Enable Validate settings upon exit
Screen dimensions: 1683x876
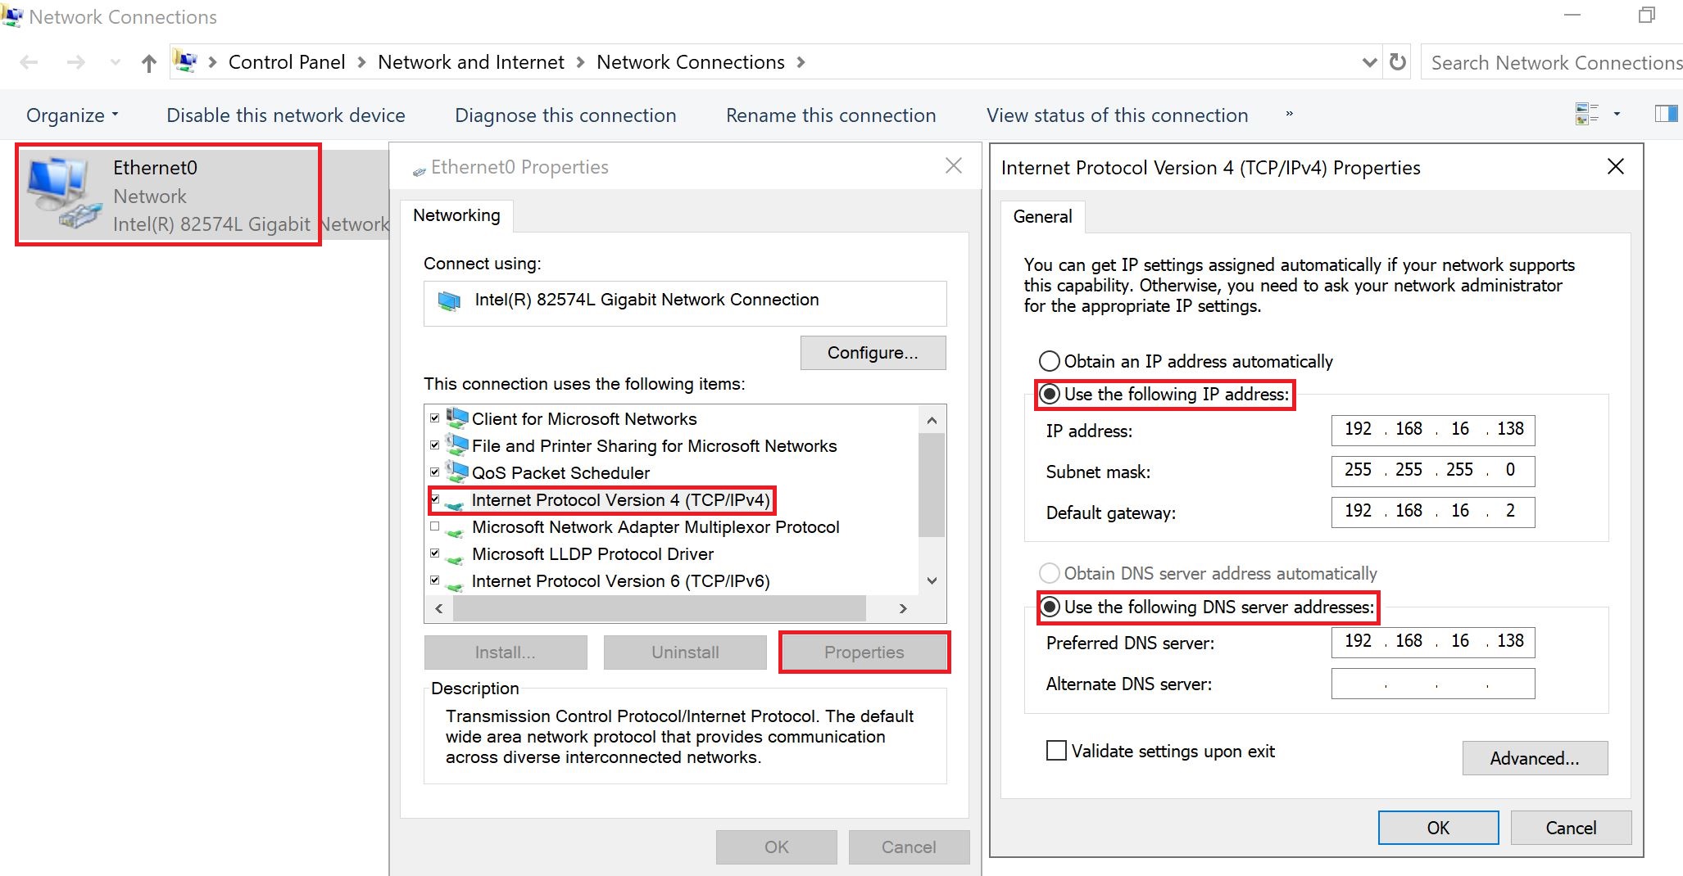1055,751
